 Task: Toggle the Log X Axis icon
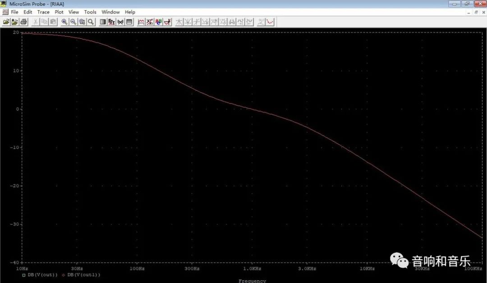[x=102, y=22]
